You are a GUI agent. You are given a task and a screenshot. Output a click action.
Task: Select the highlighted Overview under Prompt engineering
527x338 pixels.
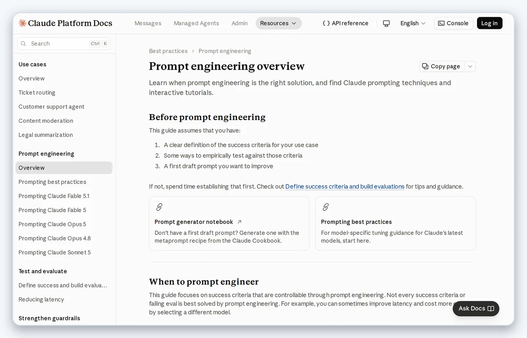tap(64, 168)
